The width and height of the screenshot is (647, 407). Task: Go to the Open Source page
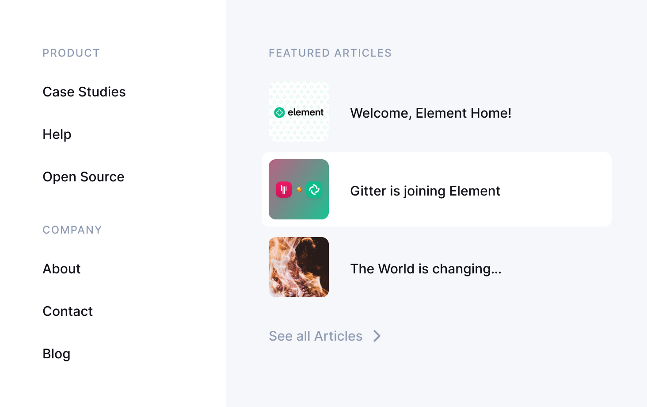click(x=84, y=177)
